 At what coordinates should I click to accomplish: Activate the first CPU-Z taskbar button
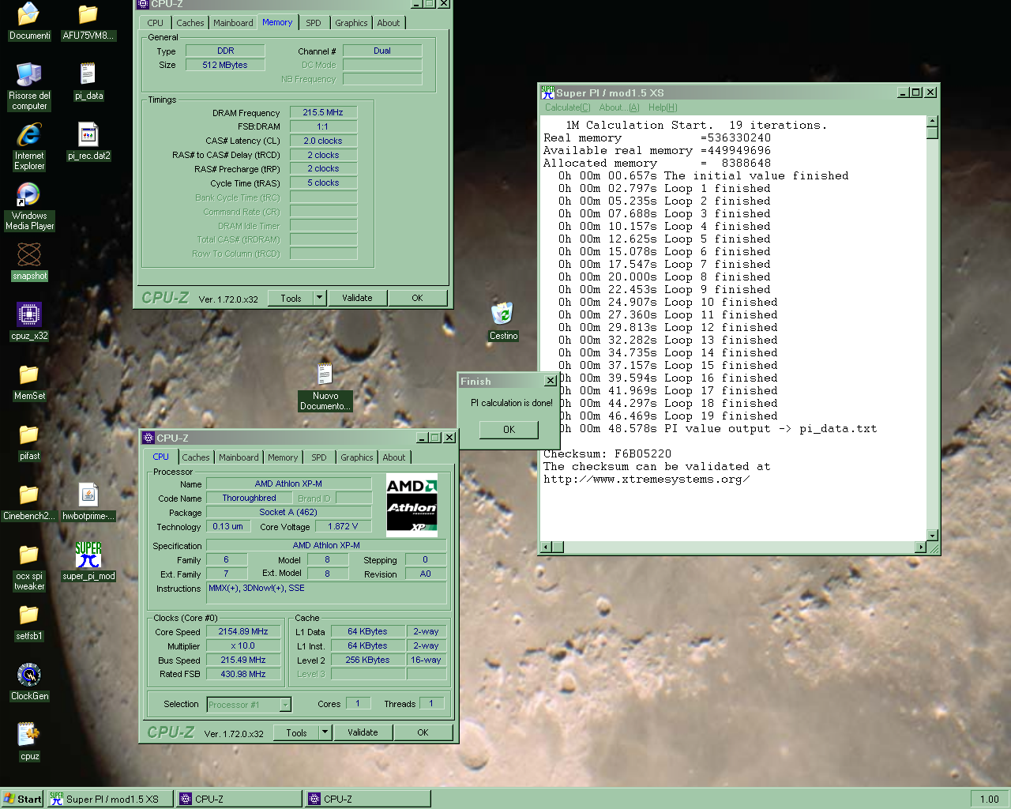[x=239, y=799]
